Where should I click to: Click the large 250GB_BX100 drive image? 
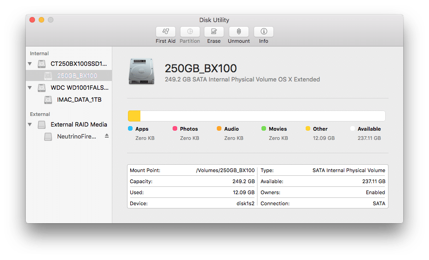coord(141,71)
